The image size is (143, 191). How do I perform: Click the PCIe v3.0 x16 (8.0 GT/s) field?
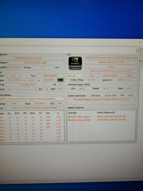(111, 71)
